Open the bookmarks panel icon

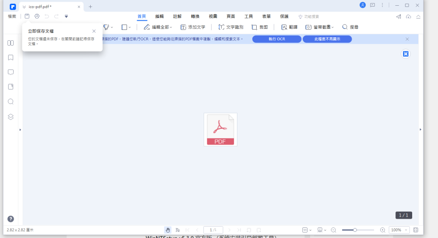(11, 57)
